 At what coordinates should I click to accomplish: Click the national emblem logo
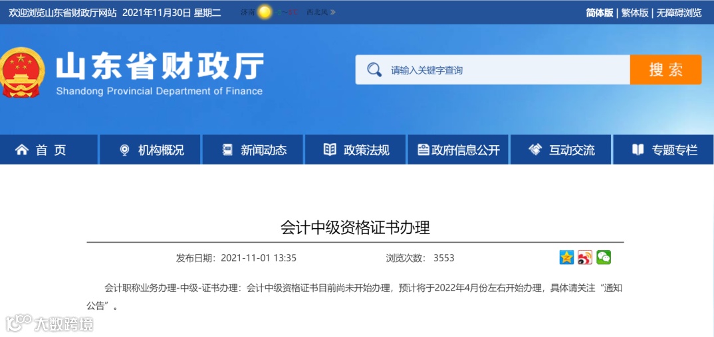point(21,72)
